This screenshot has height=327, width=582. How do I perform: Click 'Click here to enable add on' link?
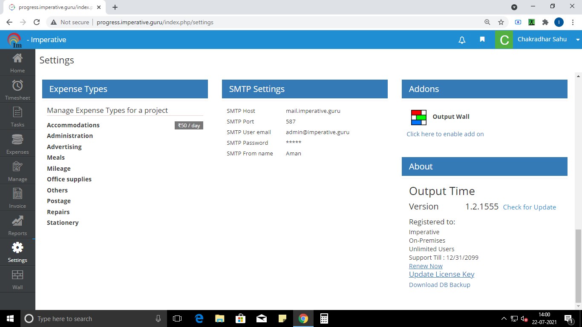[x=445, y=134]
